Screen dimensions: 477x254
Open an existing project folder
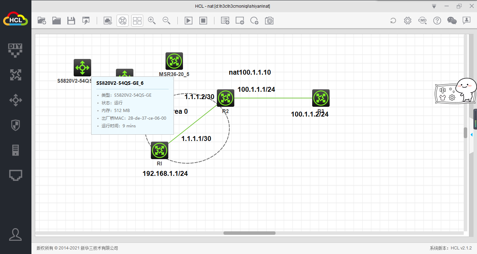[x=57, y=21]
